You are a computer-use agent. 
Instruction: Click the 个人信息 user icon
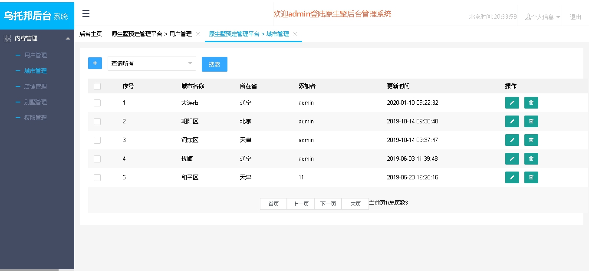point(528,17)
